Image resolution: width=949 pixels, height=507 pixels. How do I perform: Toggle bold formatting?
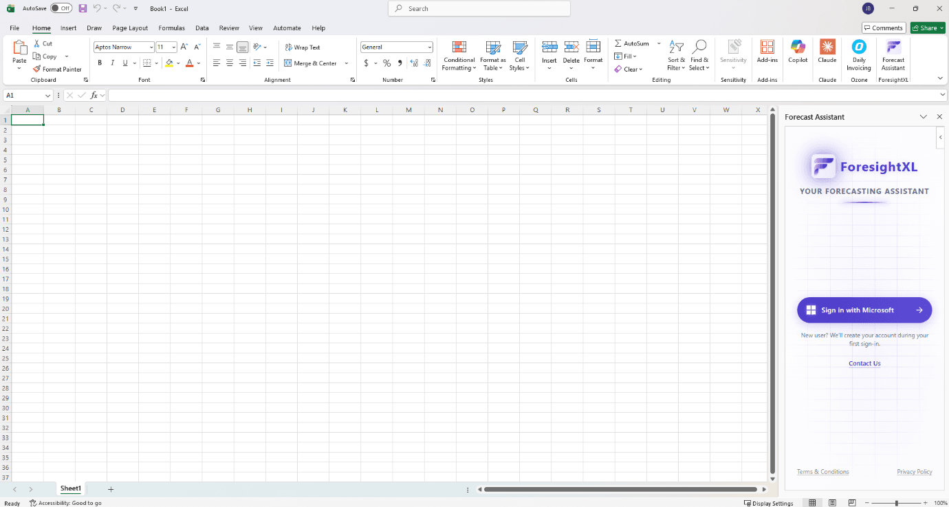[x=100, y=63]
